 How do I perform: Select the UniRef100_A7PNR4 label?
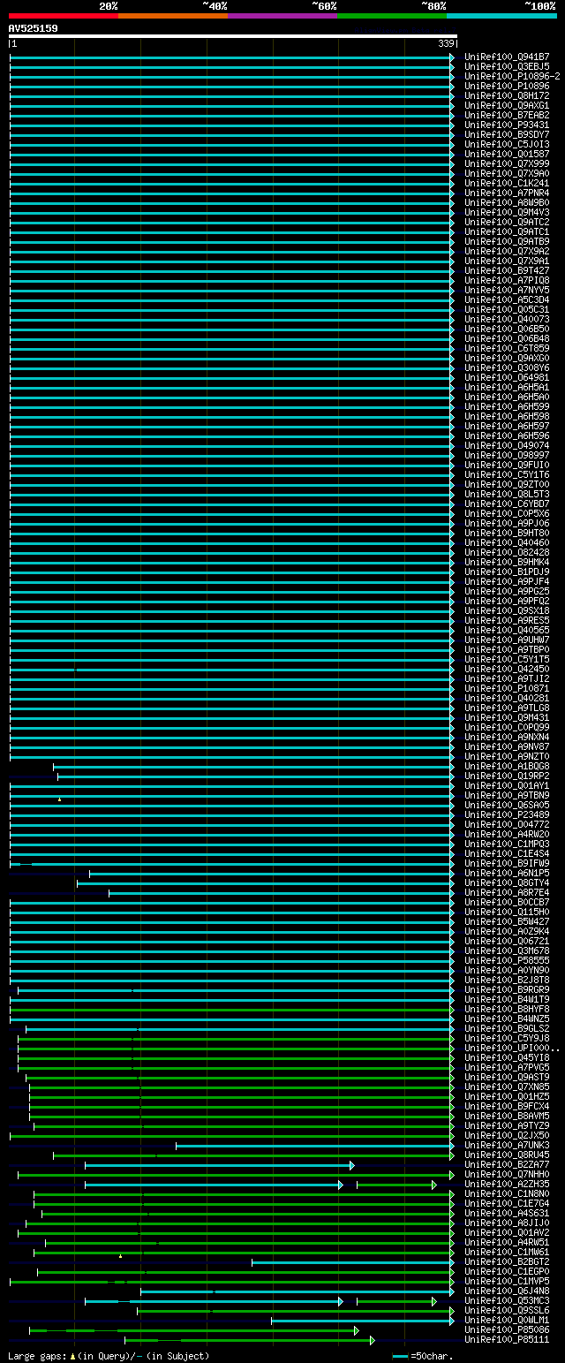point(506,193)
